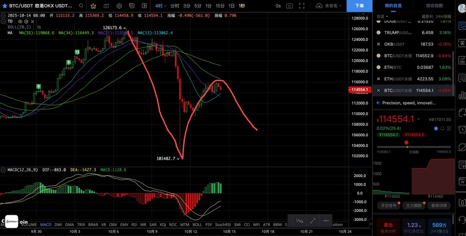Remove the TD indicator with its X icon
466x236 pixels.
(32, 21)
